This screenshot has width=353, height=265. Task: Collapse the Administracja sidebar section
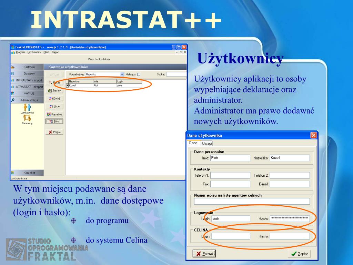pos(27,100)
